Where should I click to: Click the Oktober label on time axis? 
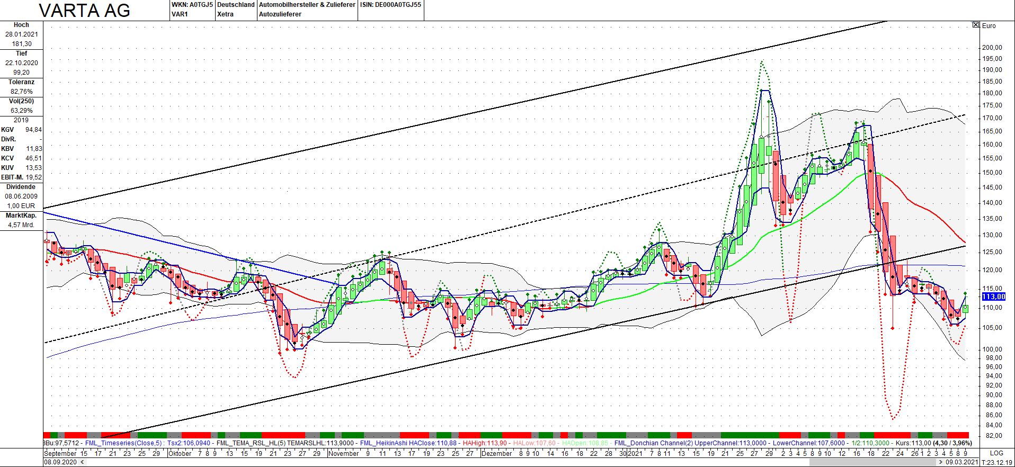coord(180,453)
